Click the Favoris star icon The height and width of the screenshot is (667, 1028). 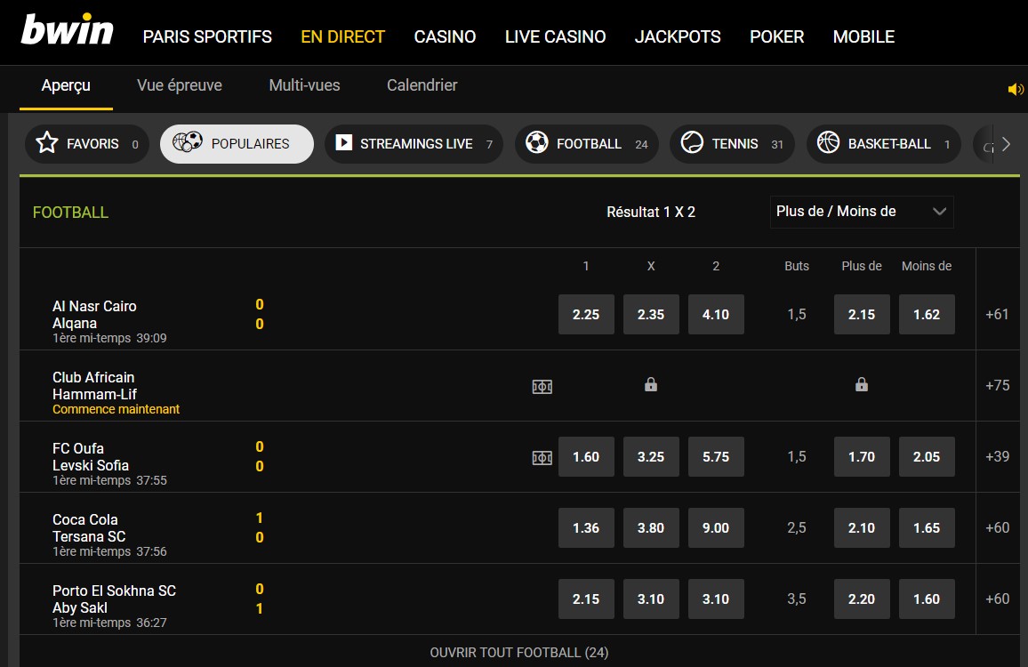click(x=47, y=143)
